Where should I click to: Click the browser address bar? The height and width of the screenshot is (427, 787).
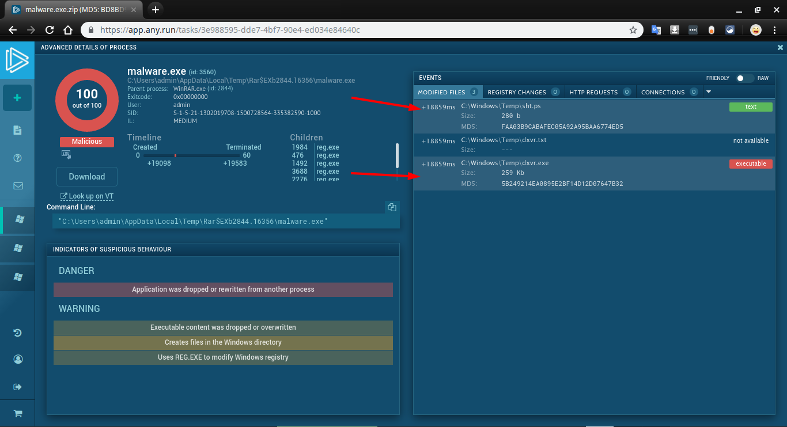point(362,30)
